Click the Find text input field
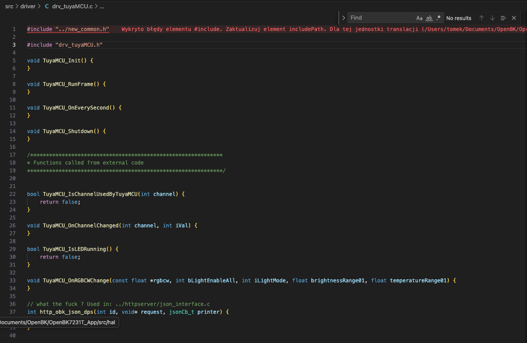The height and width of the screenshot is (343, 527). click(x=381, y=18)
